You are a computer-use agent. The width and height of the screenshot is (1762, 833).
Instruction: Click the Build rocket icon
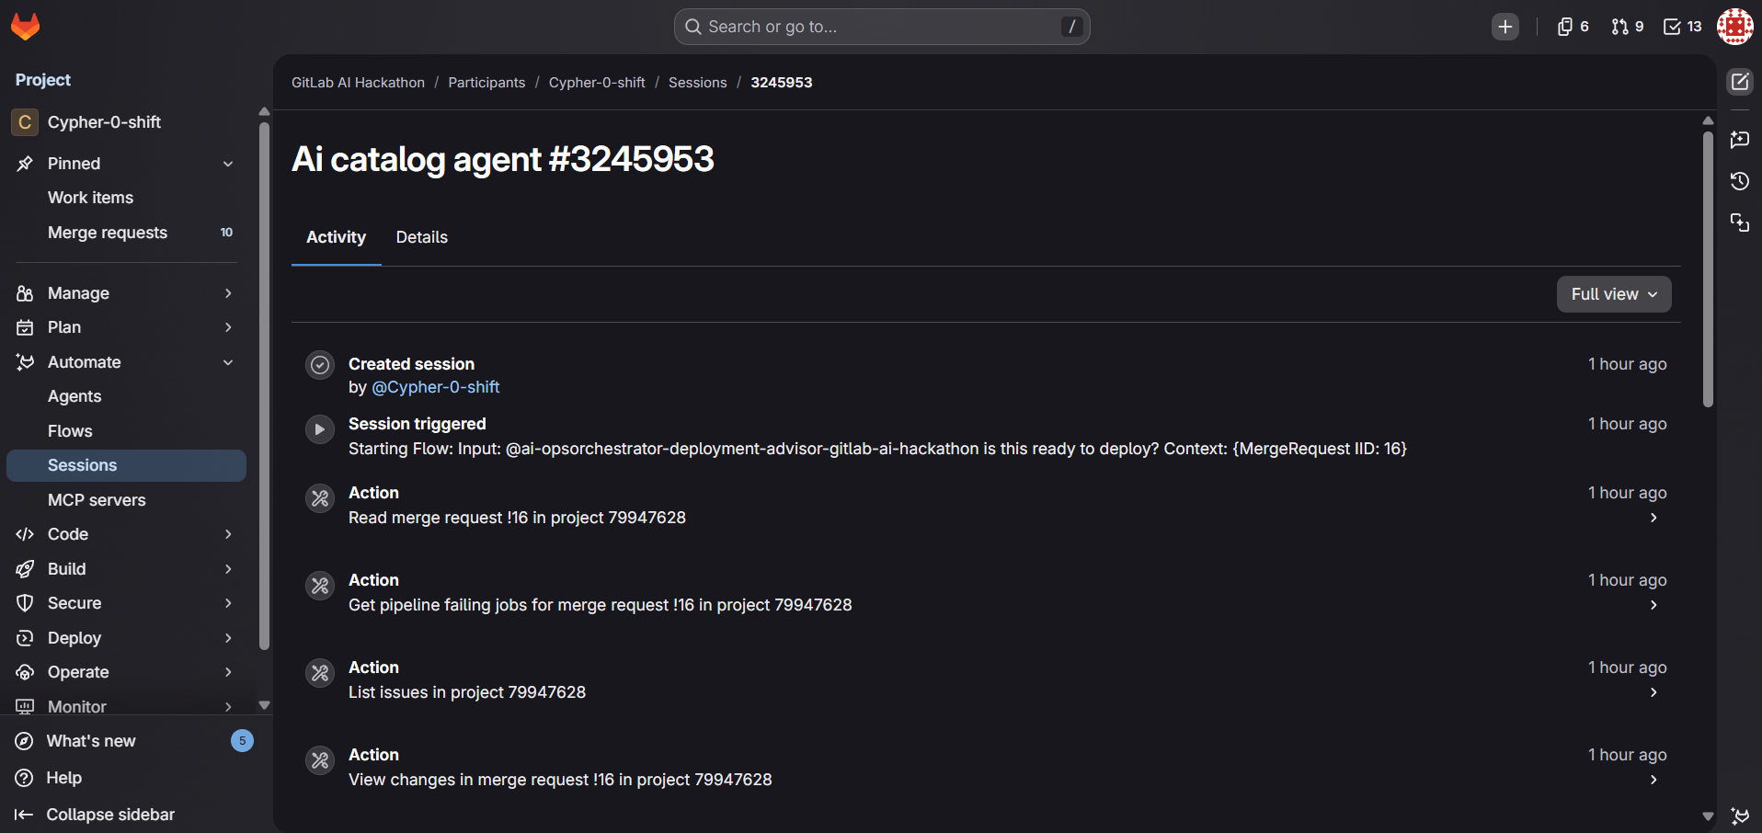point(25,569)
